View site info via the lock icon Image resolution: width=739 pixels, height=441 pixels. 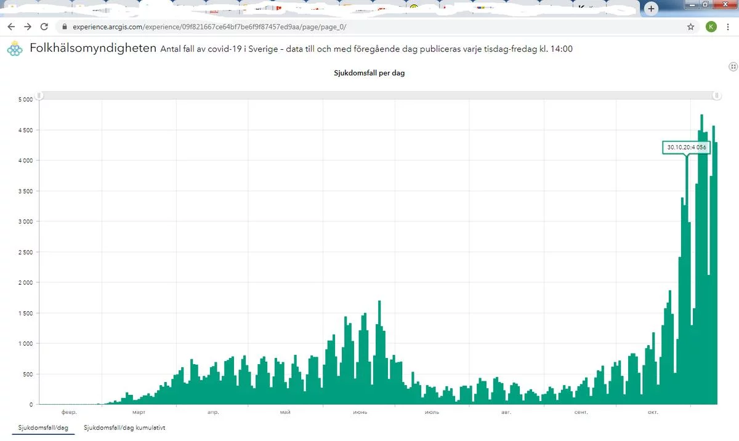65,27
